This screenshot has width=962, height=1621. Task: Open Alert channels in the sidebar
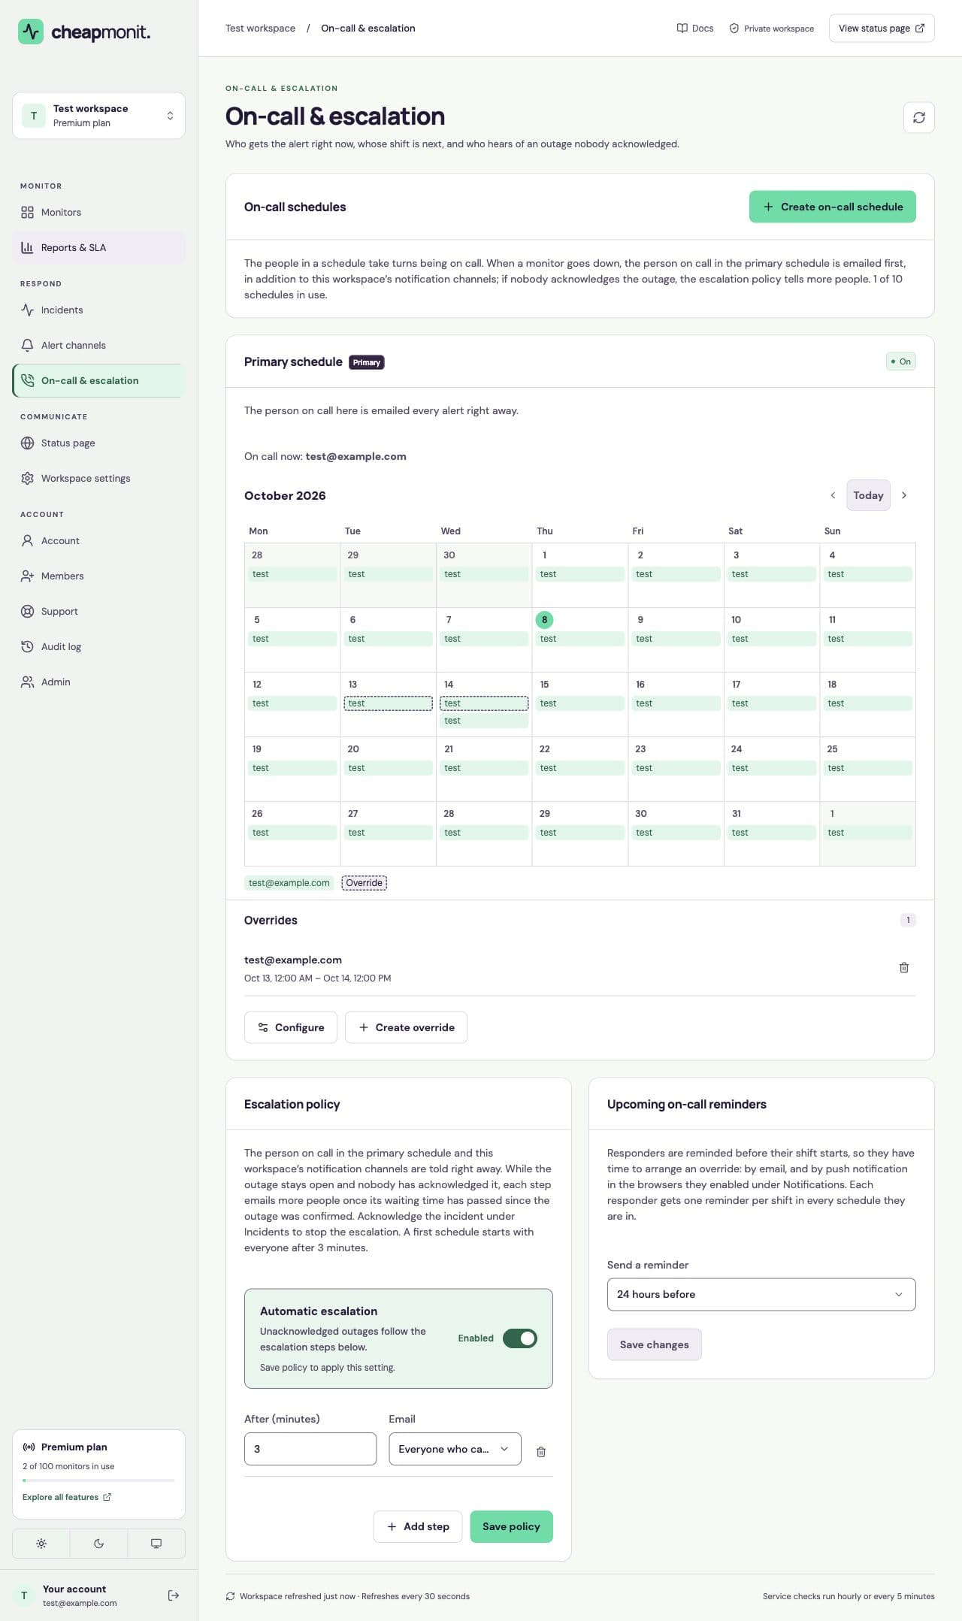[x=98, y=346]
